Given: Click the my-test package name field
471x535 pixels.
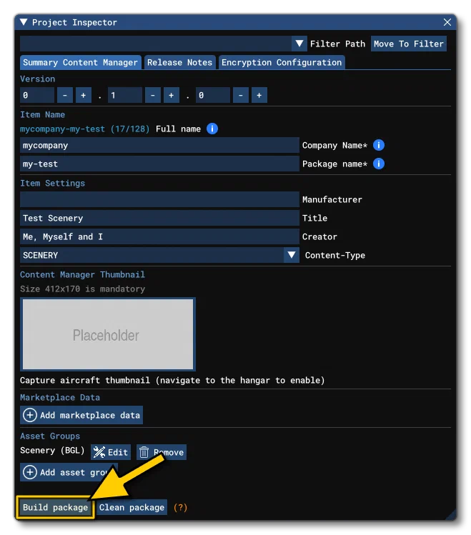Looking at the screenshot, I should coord(159,164).
